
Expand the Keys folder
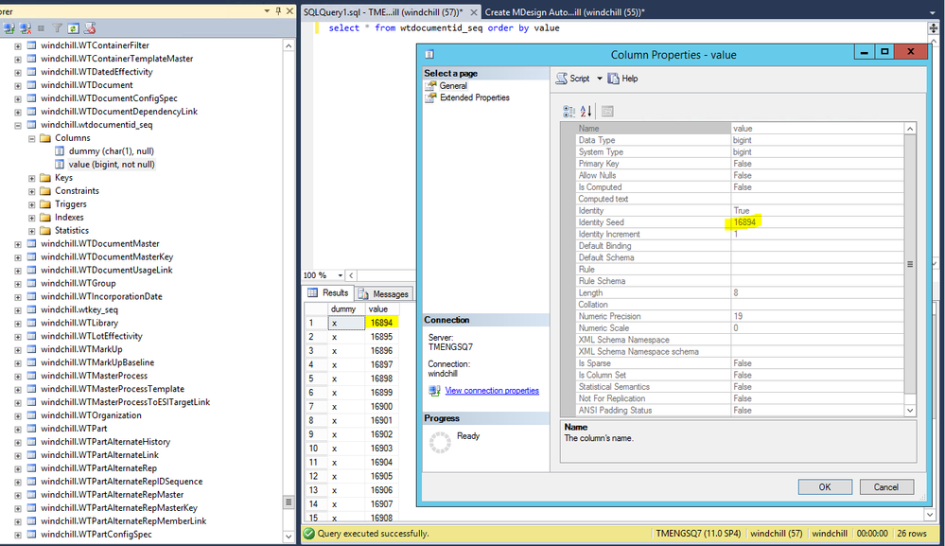click(x=31, y=178)
